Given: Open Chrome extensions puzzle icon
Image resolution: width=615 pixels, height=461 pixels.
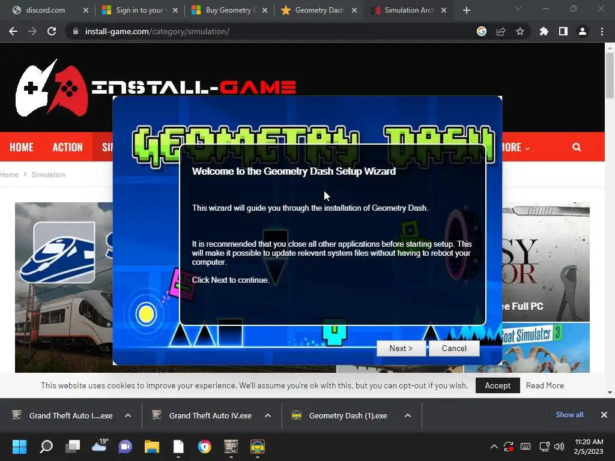Looking at the screenshot, I should (x=544, y=31).
